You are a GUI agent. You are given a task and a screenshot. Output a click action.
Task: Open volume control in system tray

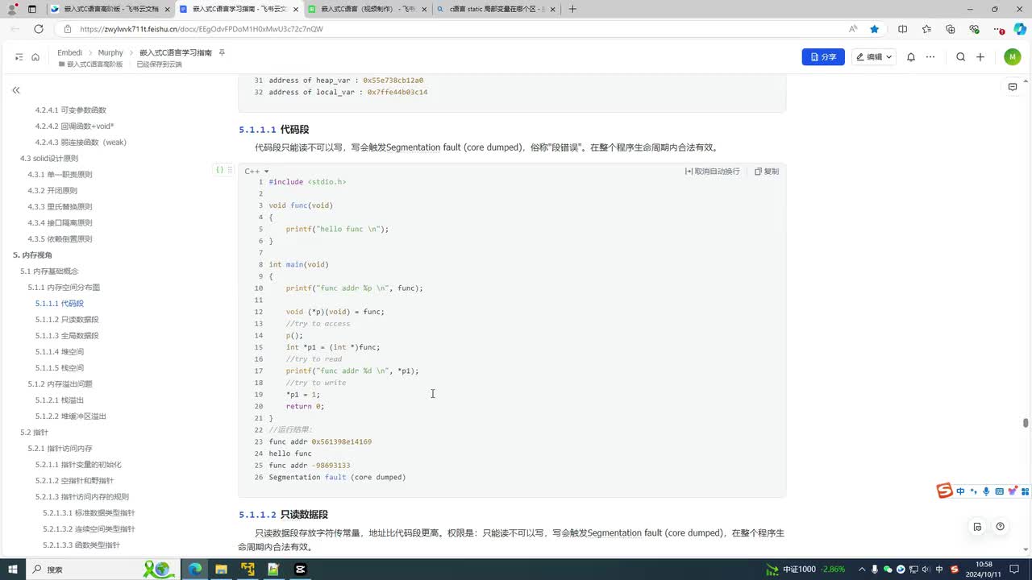pyautogui.click(x=926, y=569)
